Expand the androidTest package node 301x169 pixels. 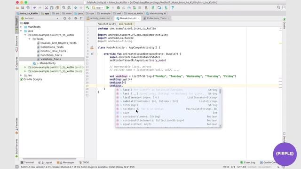tap(25, 67)
